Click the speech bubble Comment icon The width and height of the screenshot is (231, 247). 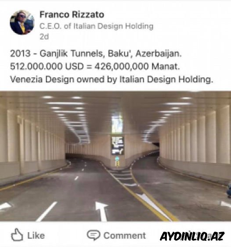click(94, 235)
